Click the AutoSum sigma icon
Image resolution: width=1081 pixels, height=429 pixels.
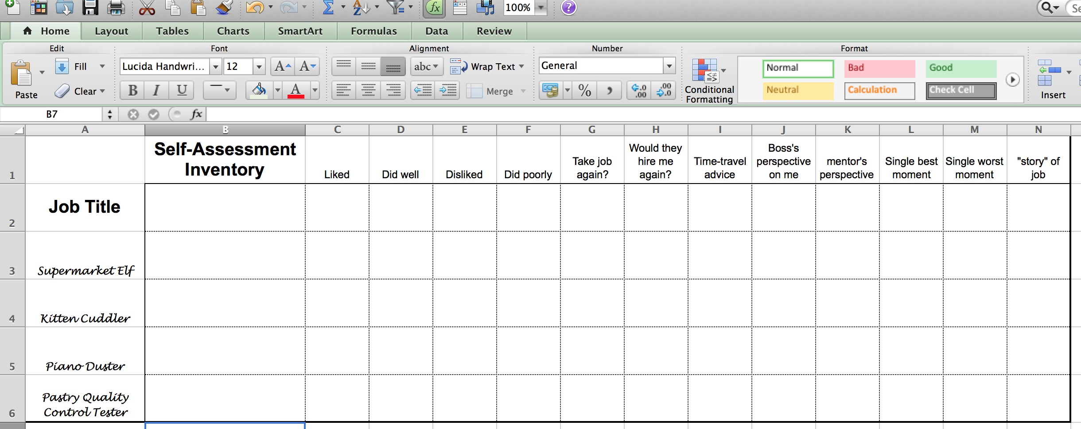coord(328,8)
